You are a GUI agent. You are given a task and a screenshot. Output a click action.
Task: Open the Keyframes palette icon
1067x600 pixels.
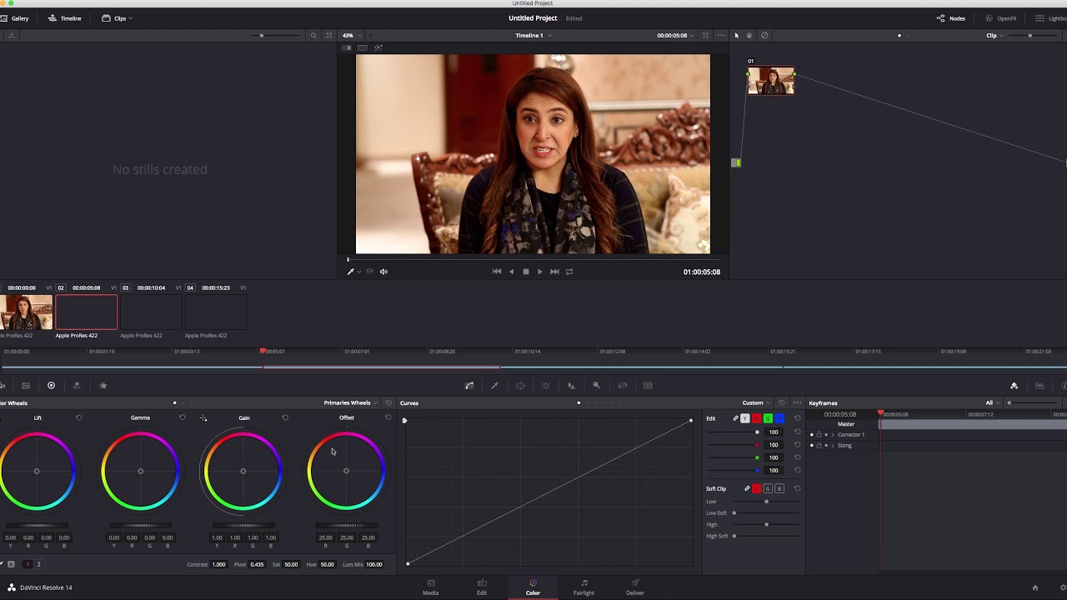[1014, 386]
